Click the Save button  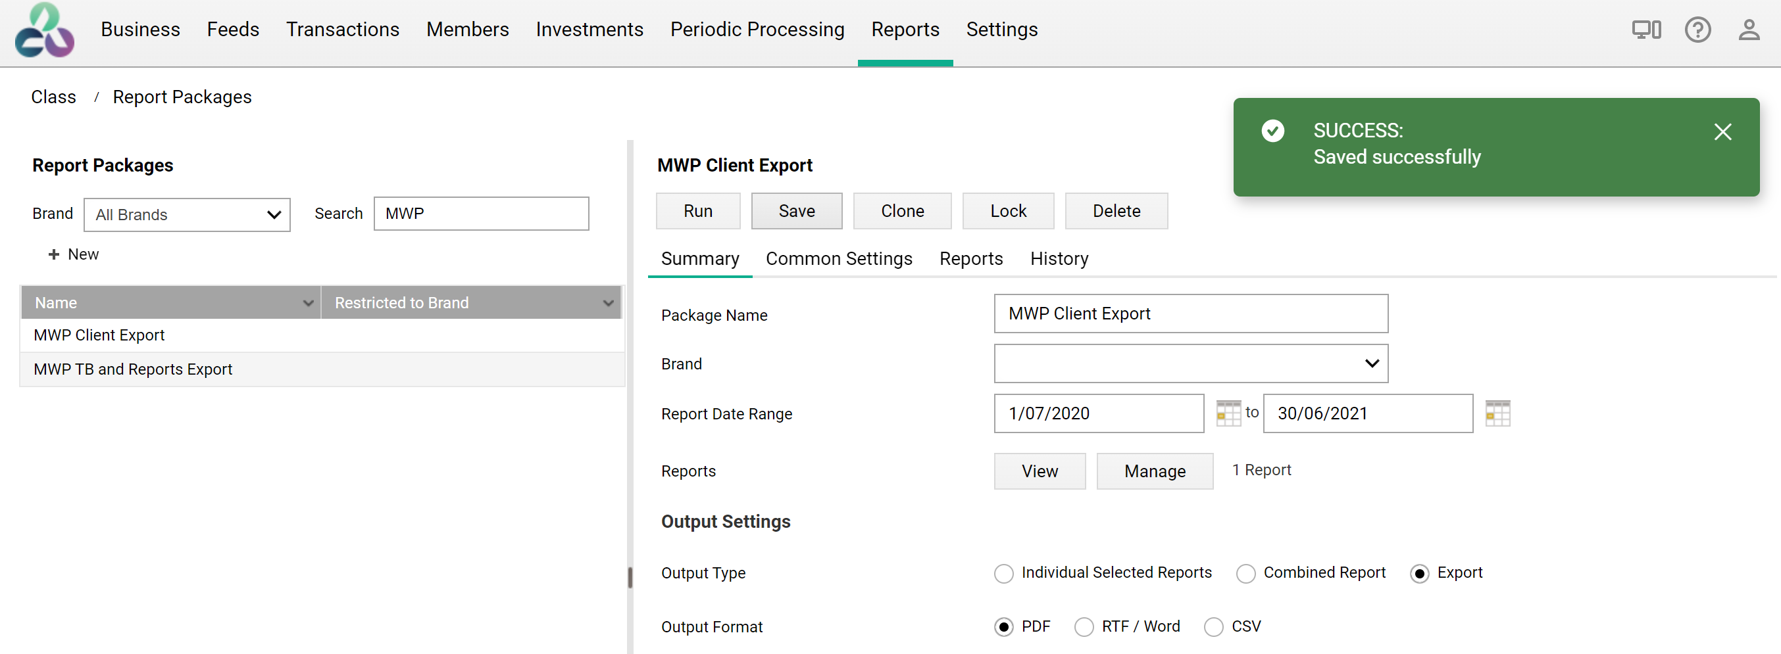coord(797,212)
